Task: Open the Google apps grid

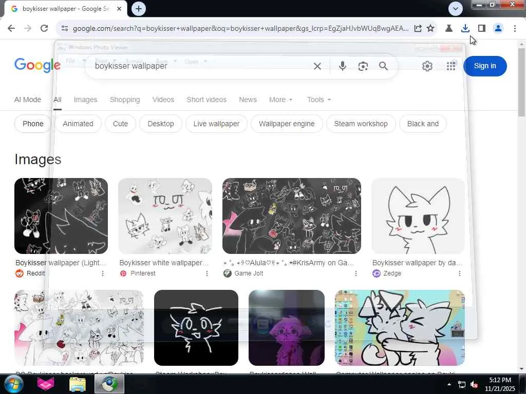Action: (x=451, y=66)
